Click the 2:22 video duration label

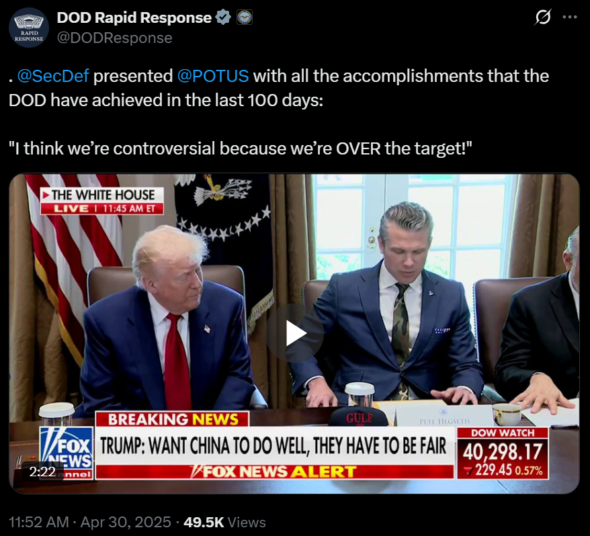pyautogui.click(x=42, y=472)
